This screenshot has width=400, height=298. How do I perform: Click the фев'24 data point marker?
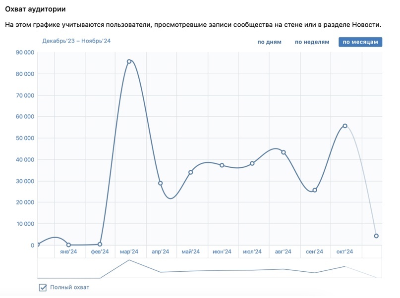pyautogui.click(x=100, y=244)
